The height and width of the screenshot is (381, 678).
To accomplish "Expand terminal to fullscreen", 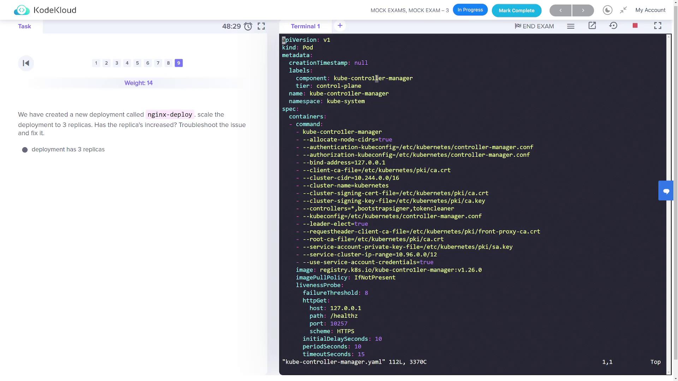I will coord(658,26).
